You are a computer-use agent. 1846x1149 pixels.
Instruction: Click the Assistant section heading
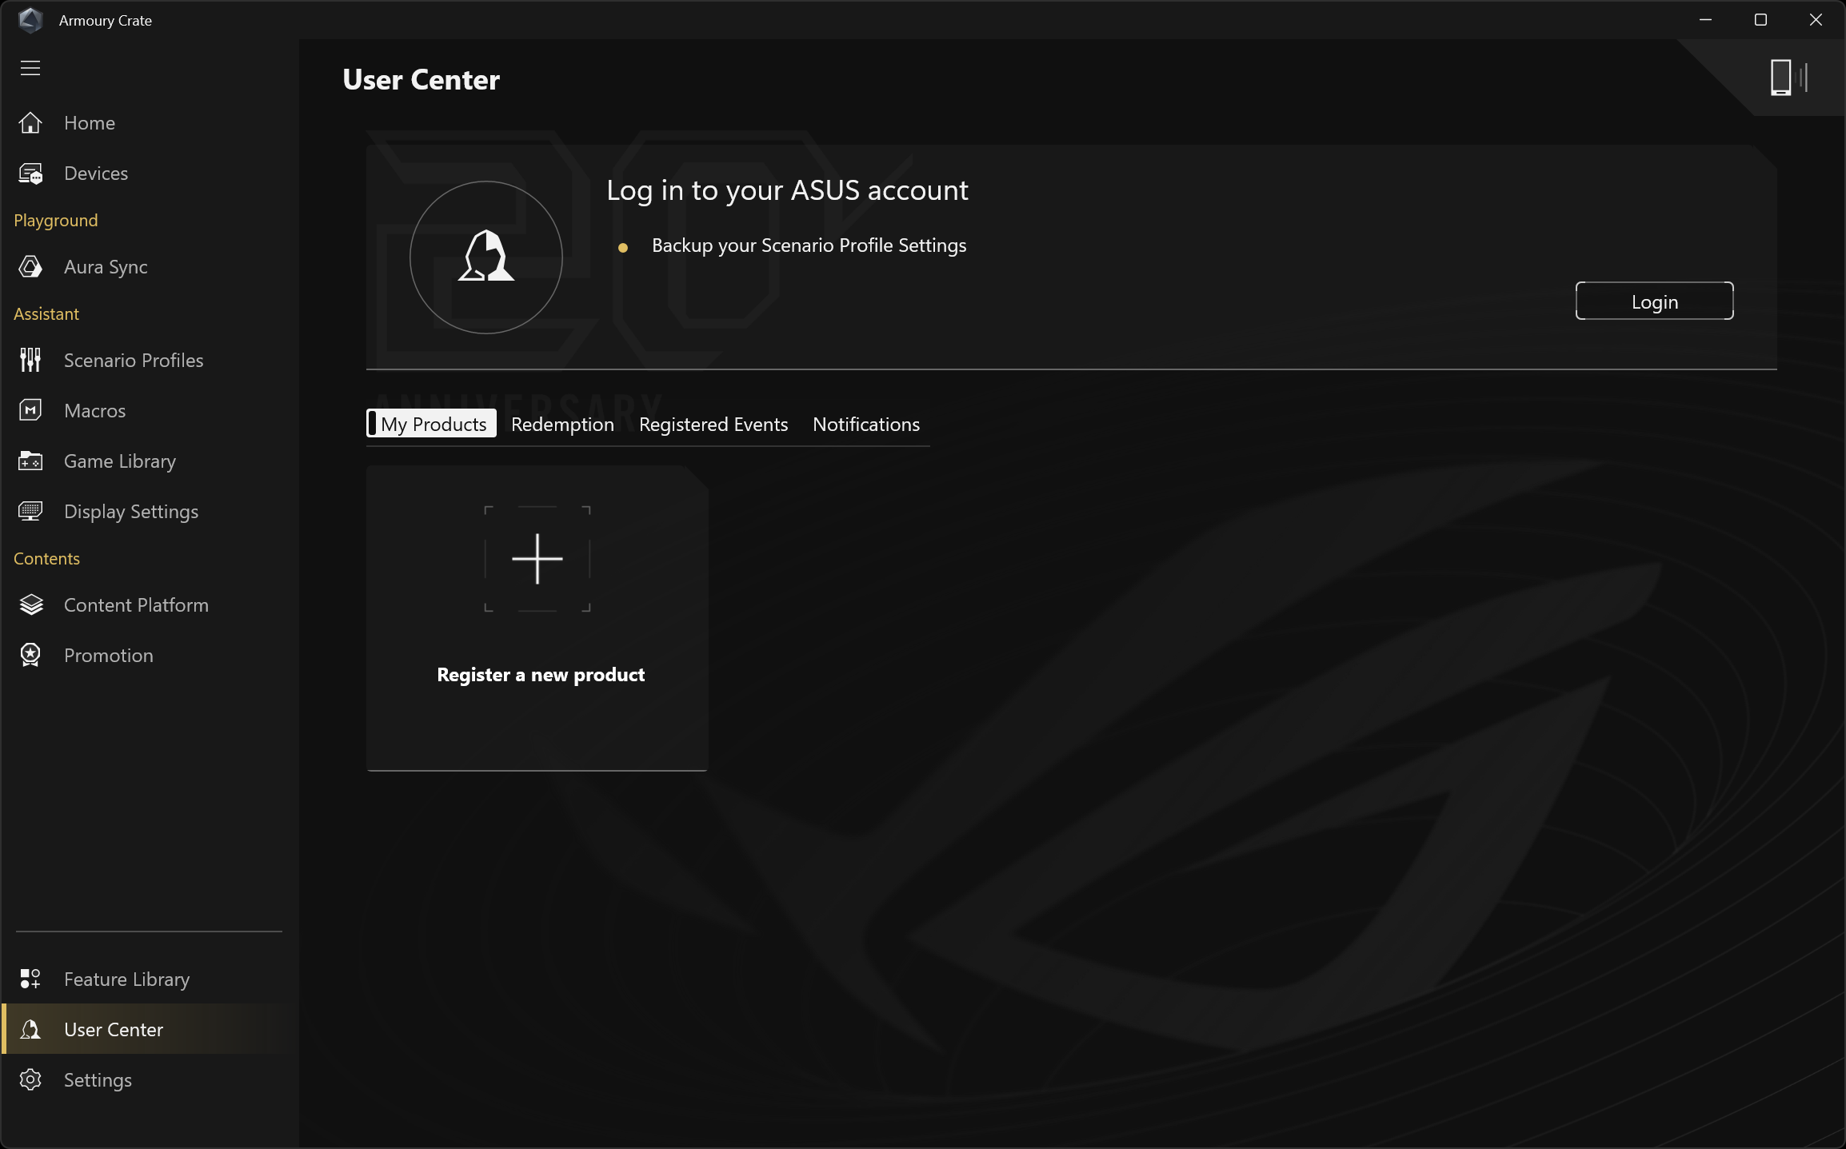pos(46,313)
